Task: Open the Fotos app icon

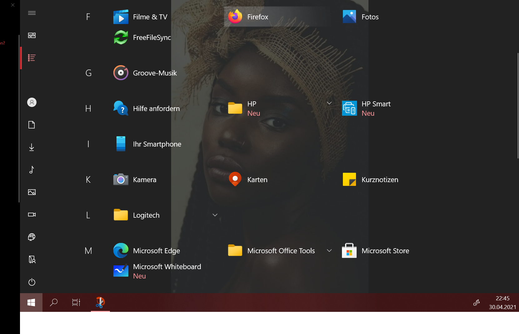Action: (x=349, y=17)
